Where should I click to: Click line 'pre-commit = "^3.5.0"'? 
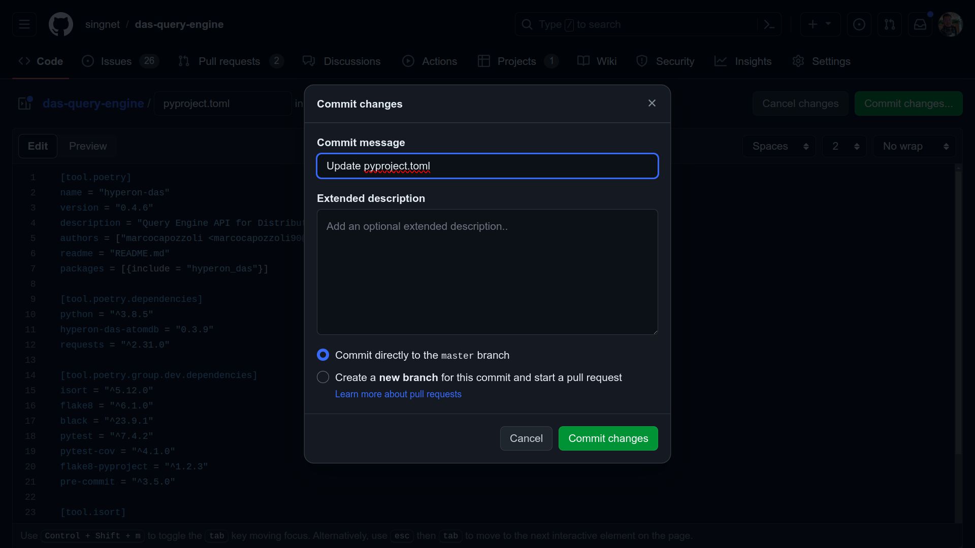pos(118,482)
